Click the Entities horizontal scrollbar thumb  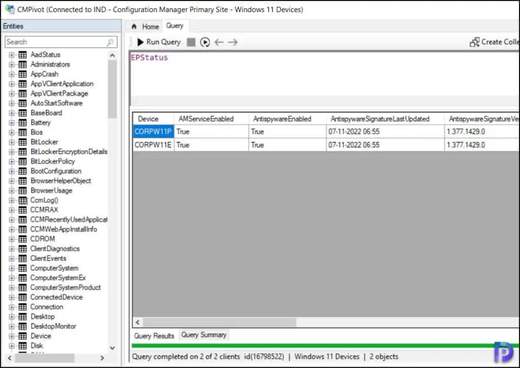click(45, 358)
